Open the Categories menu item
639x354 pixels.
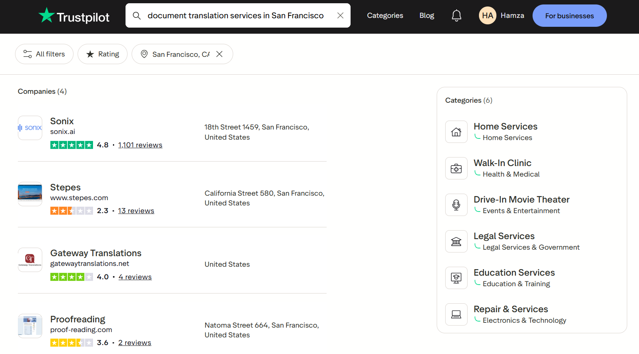click(x=385, y=15)
